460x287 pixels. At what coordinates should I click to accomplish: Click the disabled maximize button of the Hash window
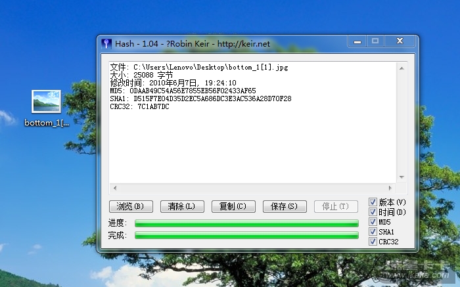pos(375,41)
